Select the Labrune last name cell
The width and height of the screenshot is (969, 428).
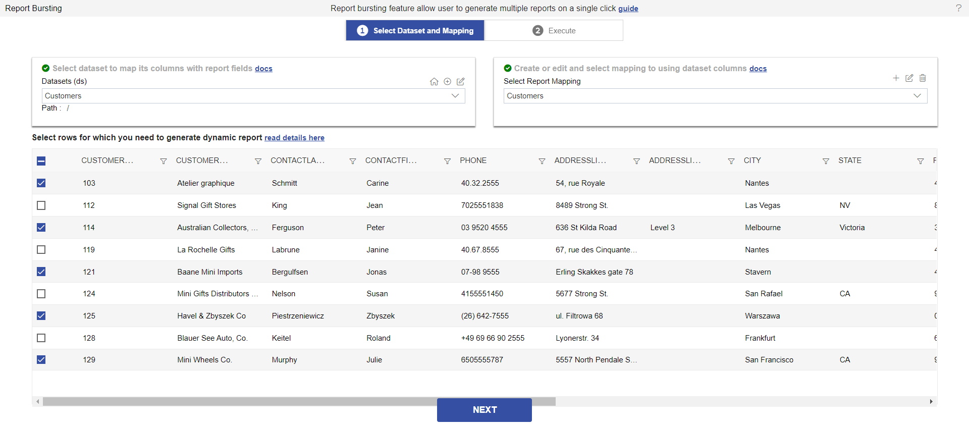tap(286, 250)
